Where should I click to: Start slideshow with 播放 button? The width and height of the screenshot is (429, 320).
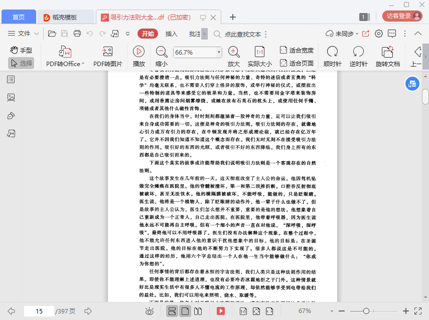click(x=138, y=57)
